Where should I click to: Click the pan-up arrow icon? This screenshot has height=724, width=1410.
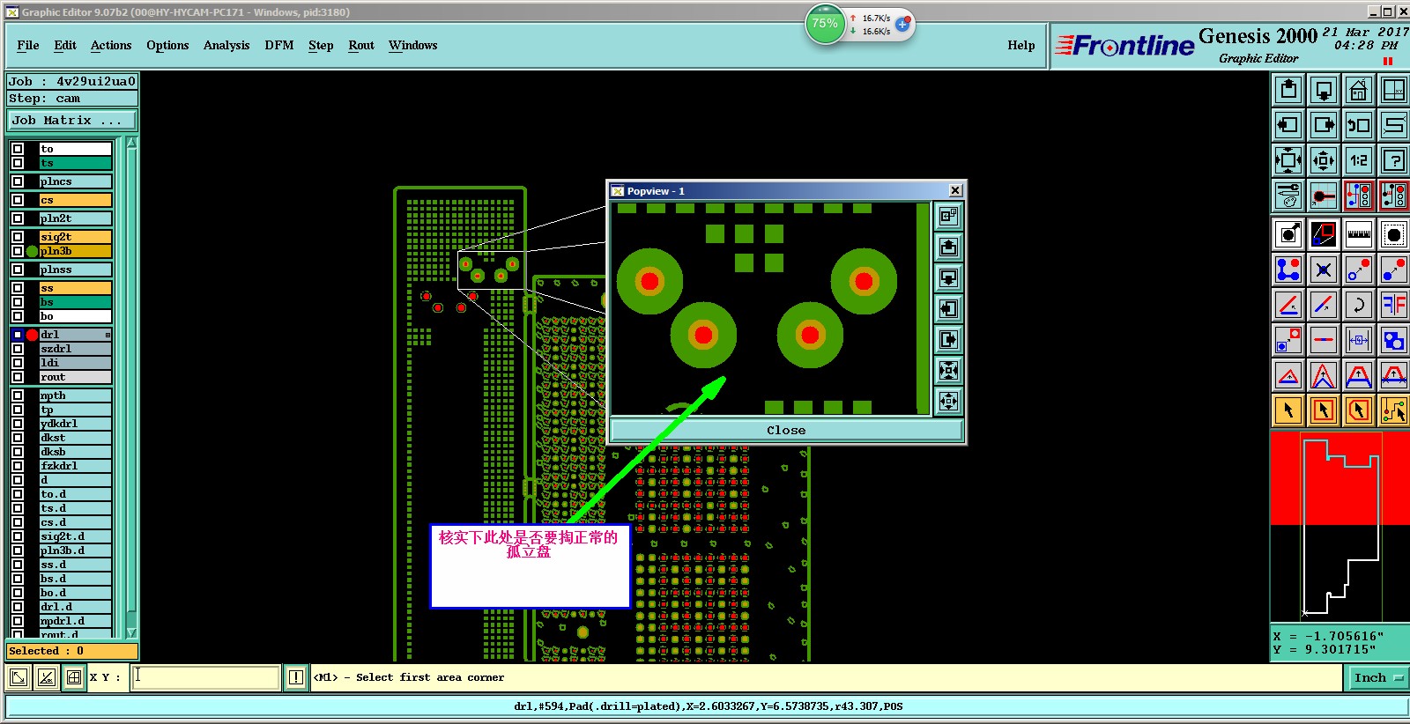[x=1288, y=90]
